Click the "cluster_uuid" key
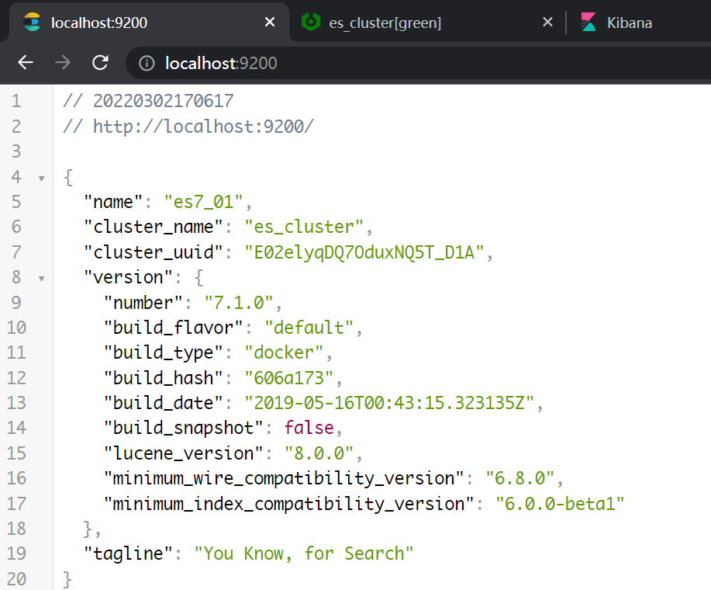Screen dimensions: 711x590 [x=154, y=252]
